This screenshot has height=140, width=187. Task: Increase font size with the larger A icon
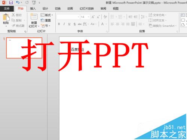pyautogui.click(x=93, y=17)
